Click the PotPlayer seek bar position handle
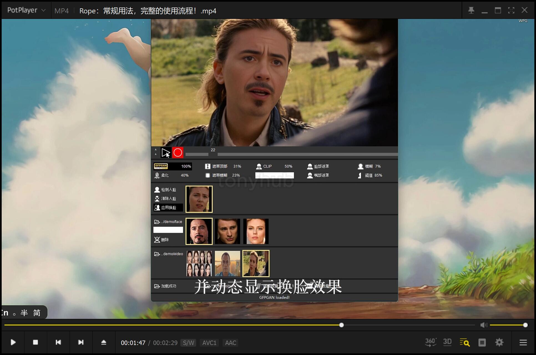Screen dimensions: 536x355 pyautogui.click(x=342, y=325)
